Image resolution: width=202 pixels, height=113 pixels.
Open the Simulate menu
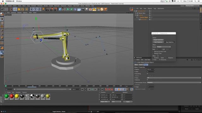pyautogui.click(x=40, y=6)
